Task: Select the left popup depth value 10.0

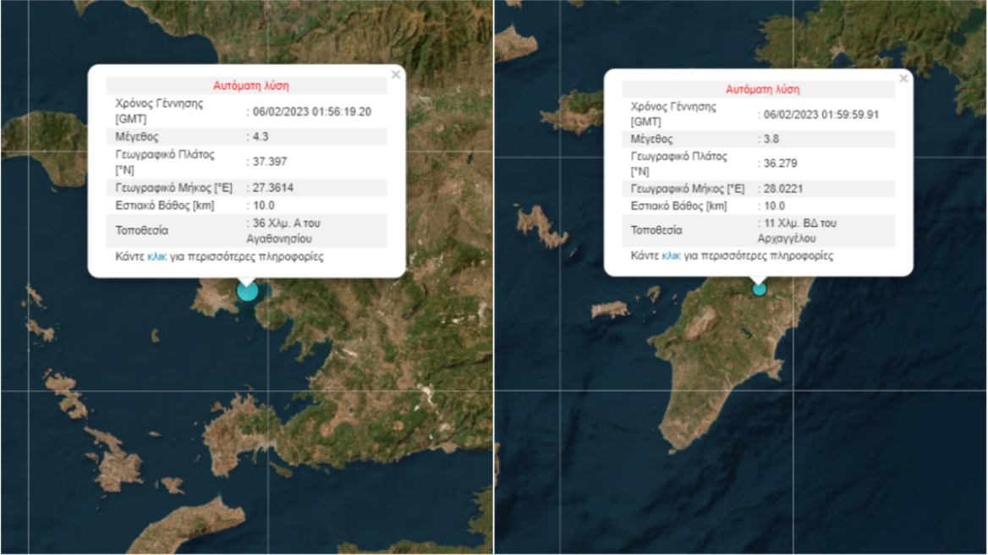Action: pos(263,206)
